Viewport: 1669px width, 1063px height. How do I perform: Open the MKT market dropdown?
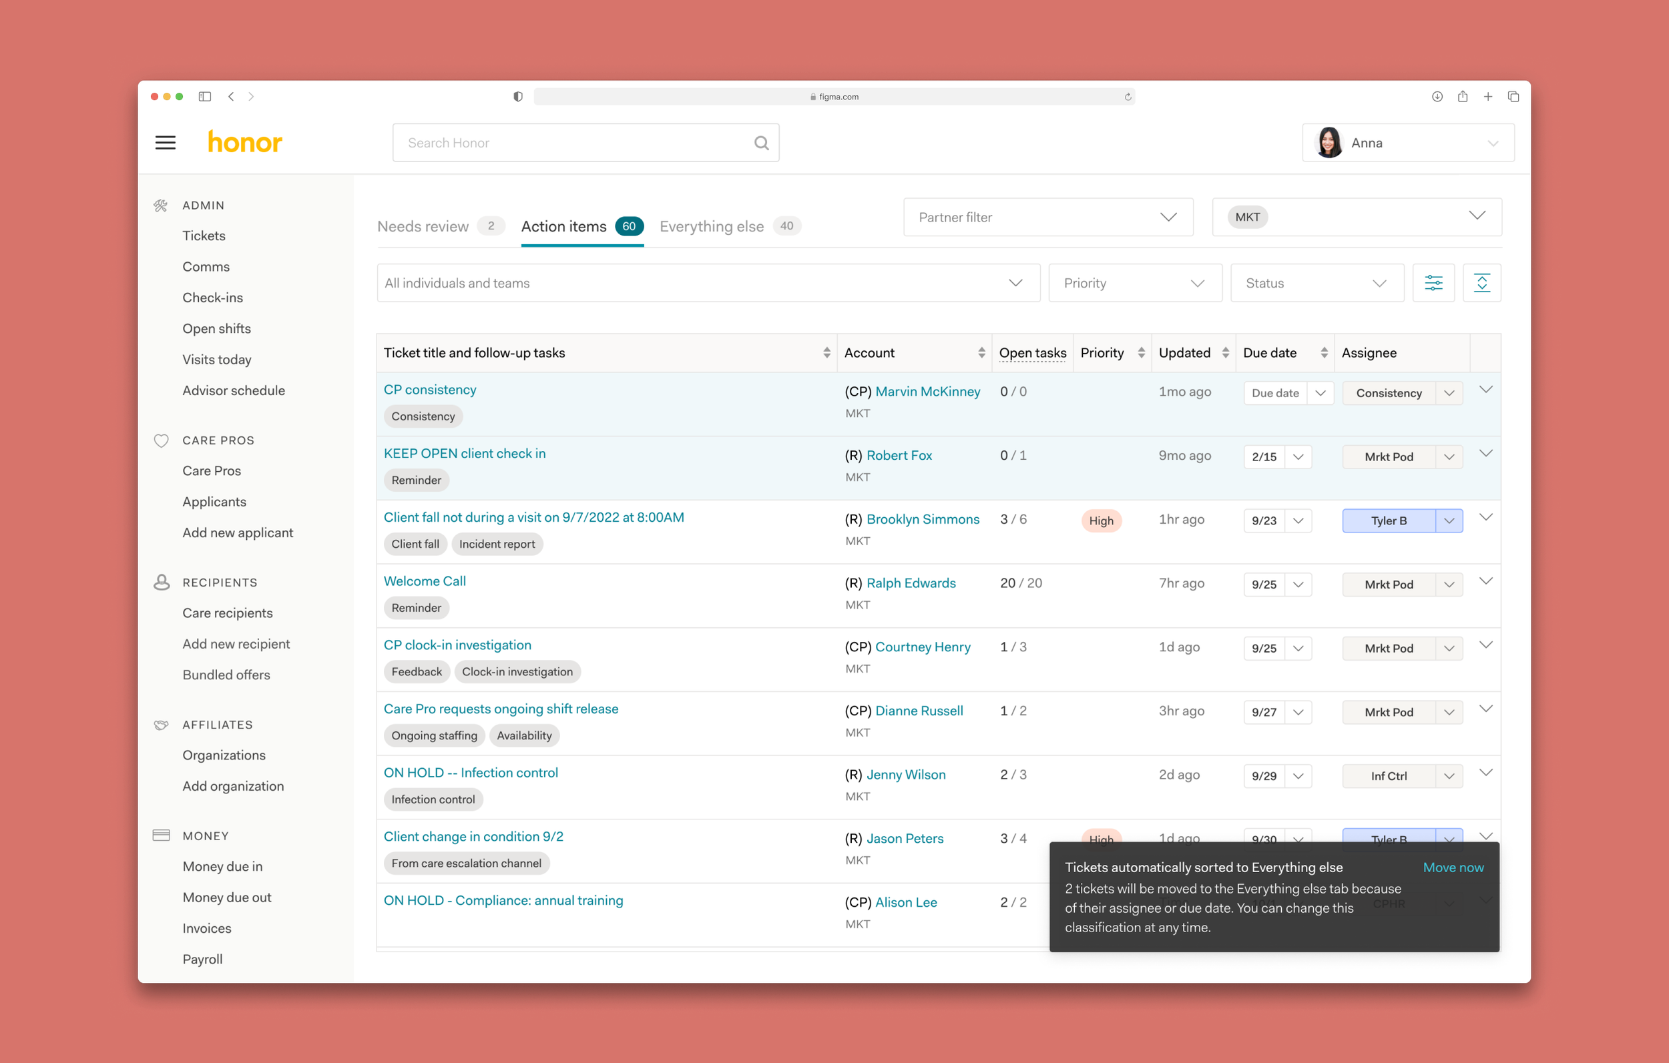1357,217
